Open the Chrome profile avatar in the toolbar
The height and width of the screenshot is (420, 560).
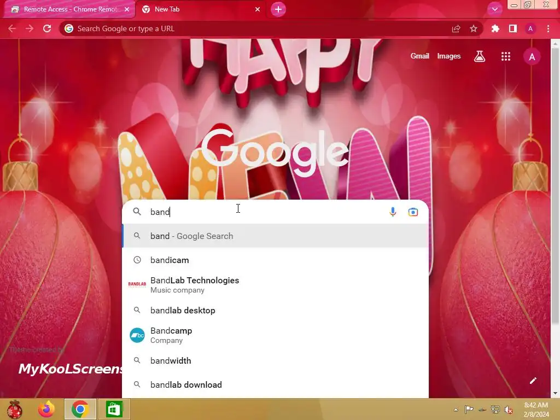pyautogui.click(x=530, y=28)
